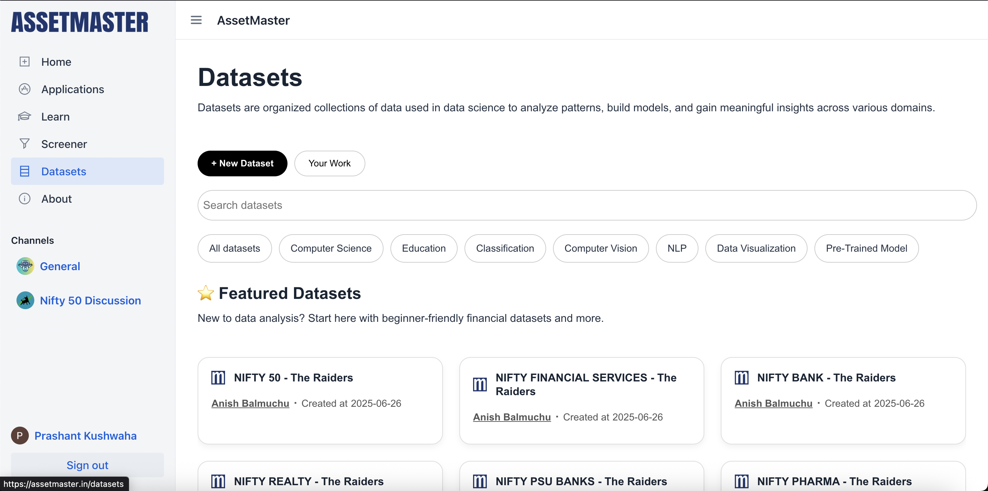Click the NIFTY REALTY card icon
988x491 pixels.
tap(218, 481)
